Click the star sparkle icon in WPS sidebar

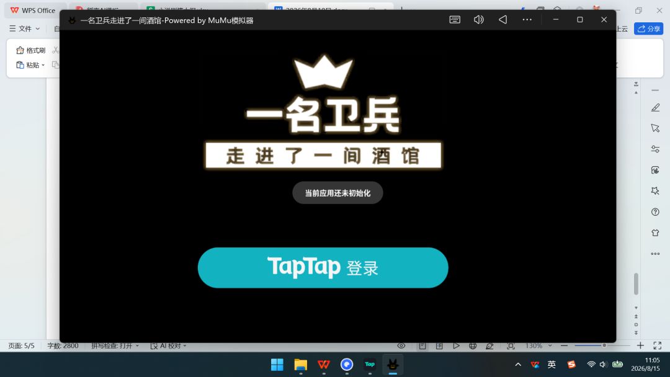coord(655,191)
